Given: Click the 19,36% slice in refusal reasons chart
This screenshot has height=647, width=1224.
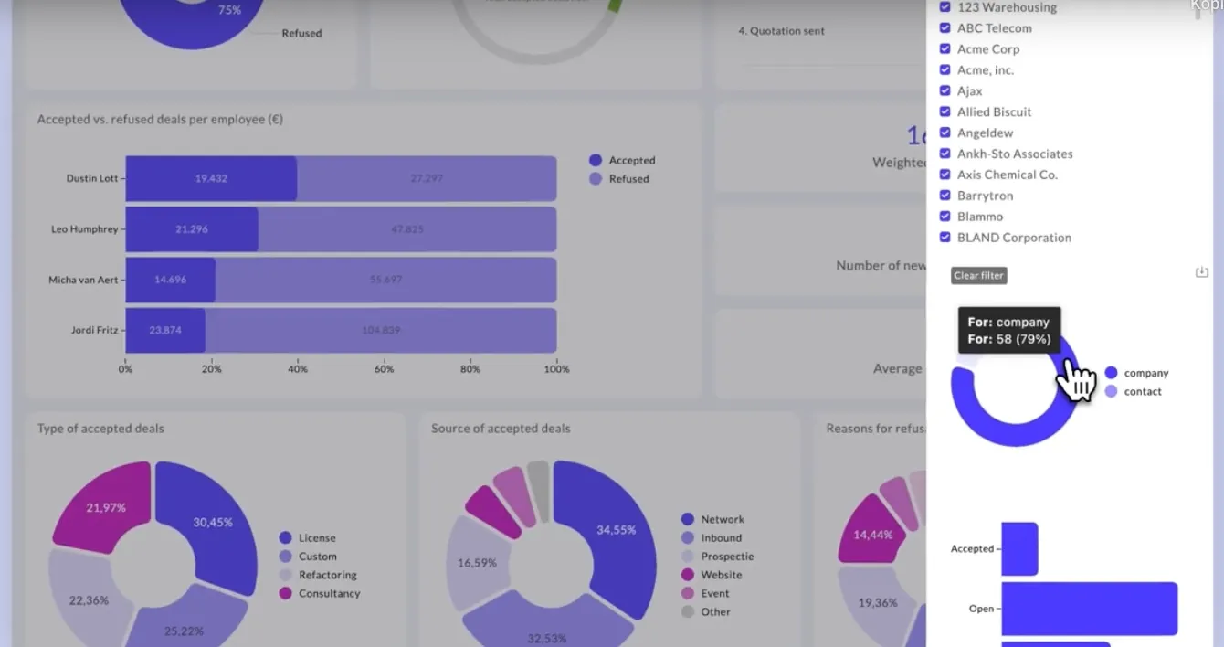Looking at the screenshot, I should 877,603.
